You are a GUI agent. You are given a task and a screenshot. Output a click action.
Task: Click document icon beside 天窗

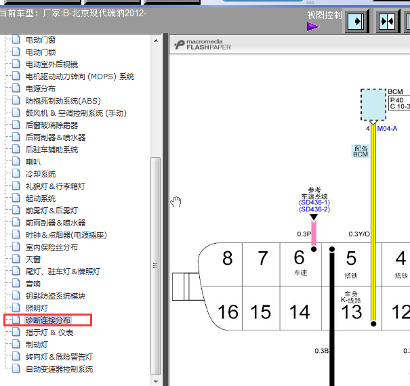(16, 259)
